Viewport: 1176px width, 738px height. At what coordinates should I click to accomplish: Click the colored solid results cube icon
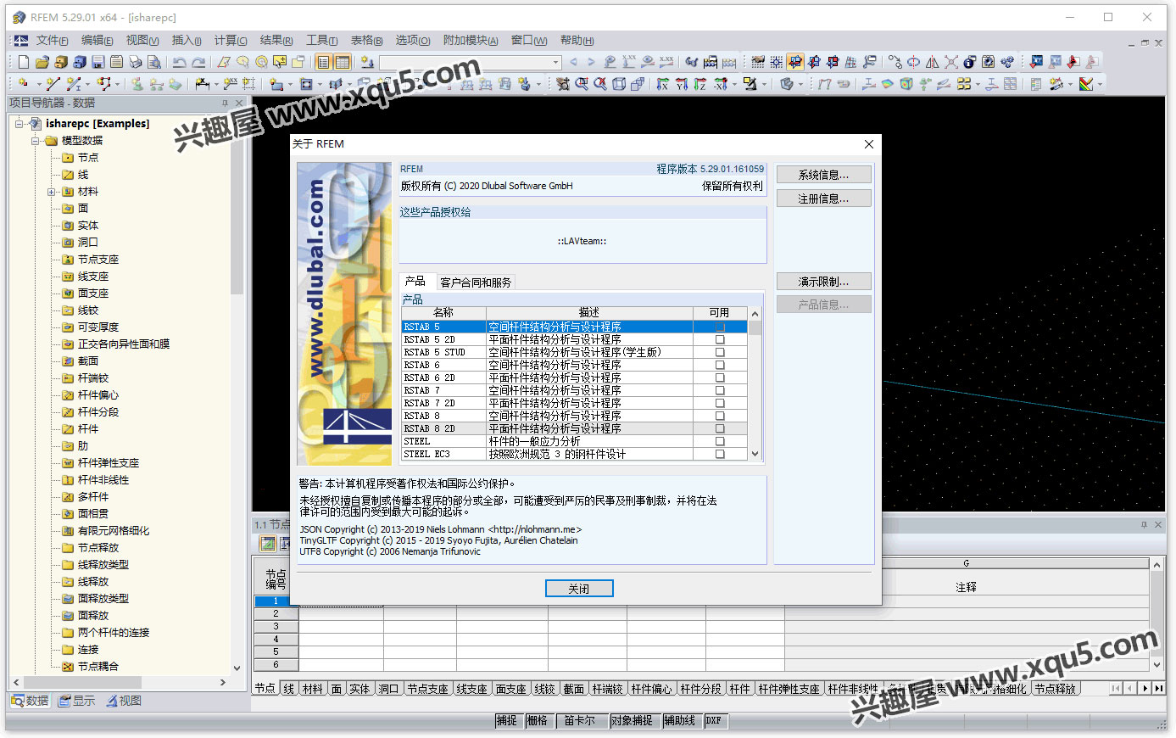tap(906, 84)
